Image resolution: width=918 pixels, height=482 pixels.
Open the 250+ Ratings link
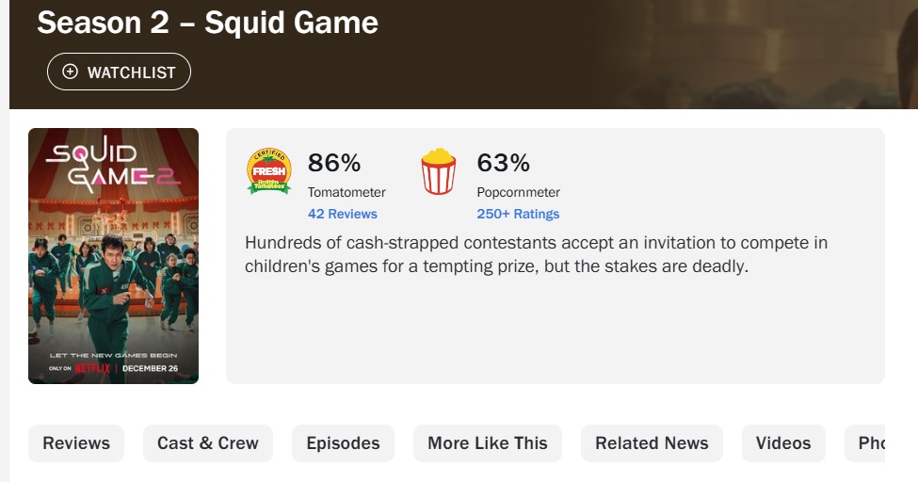[x=518, y=214]
